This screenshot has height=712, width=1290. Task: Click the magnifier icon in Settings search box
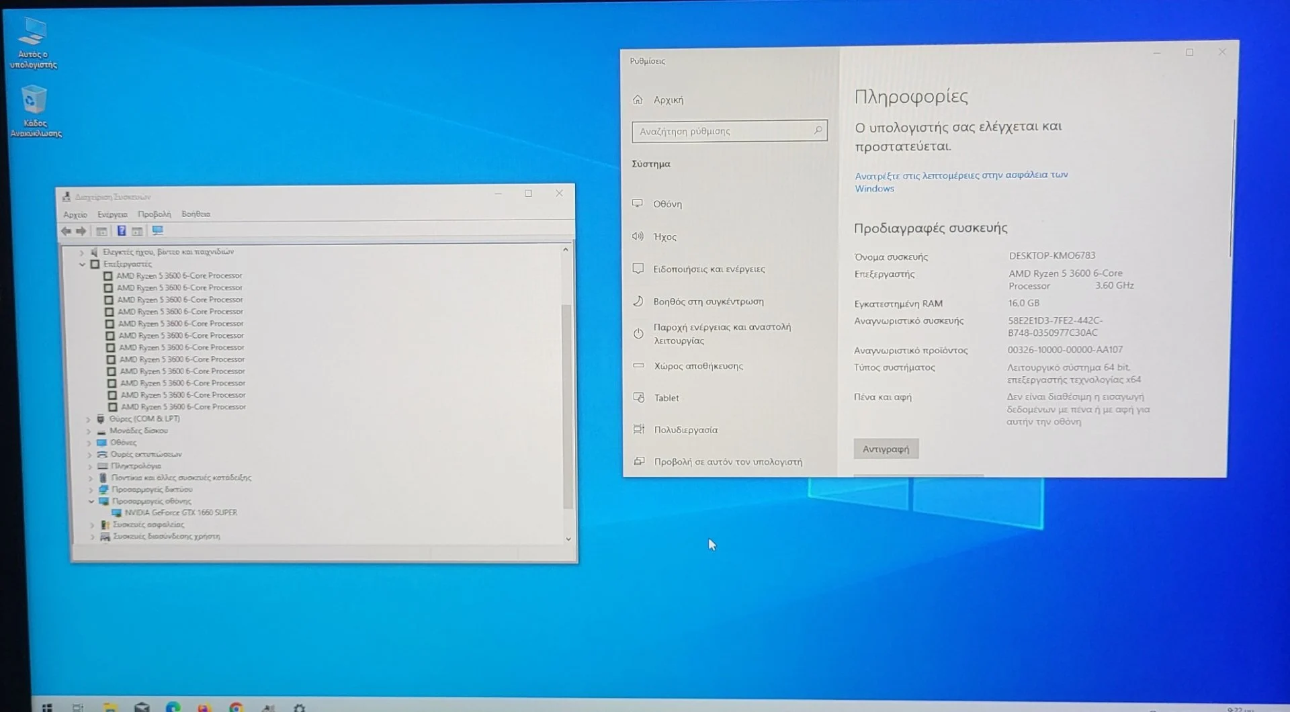click(x=818, y=130)
